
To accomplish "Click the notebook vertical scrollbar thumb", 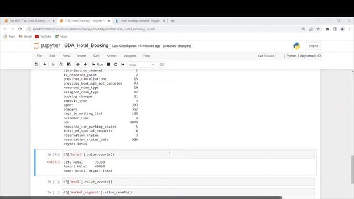I will (x=353, y=170).
